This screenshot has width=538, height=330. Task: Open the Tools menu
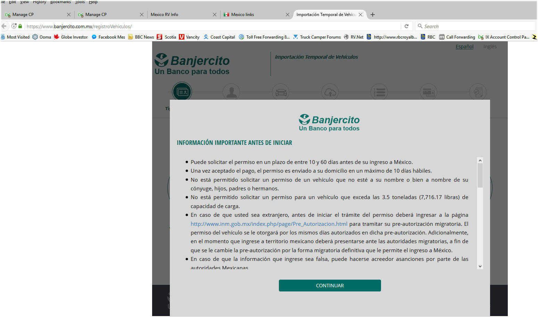tap(80, 2)
